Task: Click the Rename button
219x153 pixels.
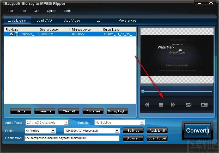Action: pyautogui.click(x=45, y=111)
